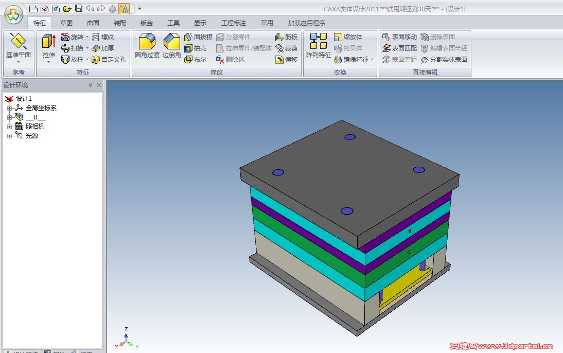
Task: Expand the 基准平面 dropdown arrow
Action: tap(19, 62)
